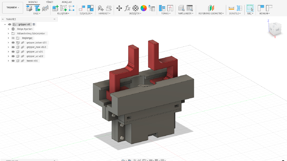Screen dimensions: 287x161
Task: Click the gray cube configure icon in YAPILANDIR
Action: (x=181, y=8)
